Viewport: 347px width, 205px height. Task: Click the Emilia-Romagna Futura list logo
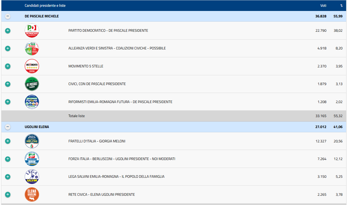[x=32, y=102]
